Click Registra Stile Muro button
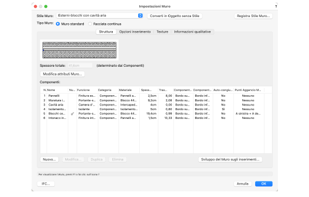 click(x=253, y=16)
